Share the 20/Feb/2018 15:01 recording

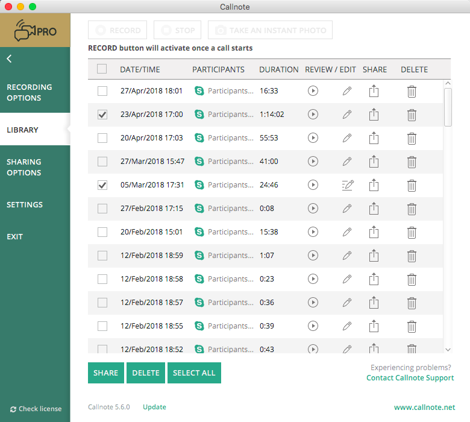point(374,232)
